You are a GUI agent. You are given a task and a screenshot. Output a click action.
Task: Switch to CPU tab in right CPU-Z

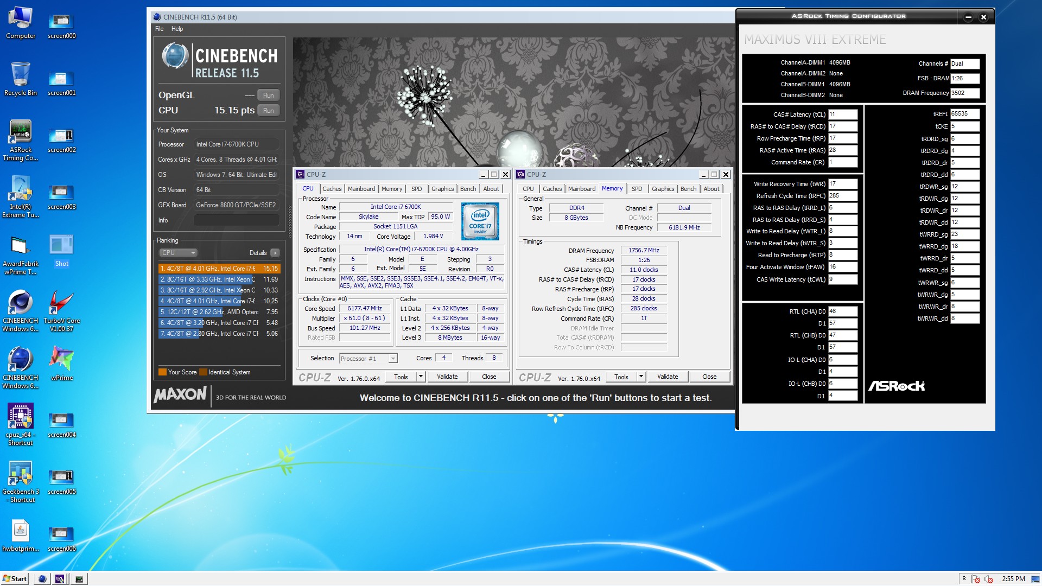click(528, 189)
